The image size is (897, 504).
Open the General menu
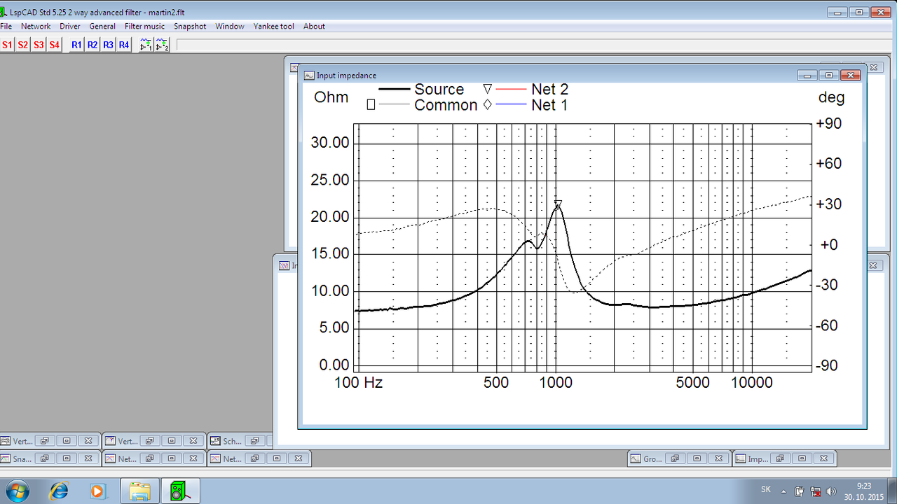coord(102,27)
